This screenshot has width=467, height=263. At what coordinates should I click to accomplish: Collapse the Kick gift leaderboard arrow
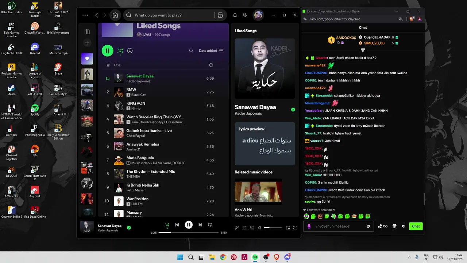pos(363,50)
